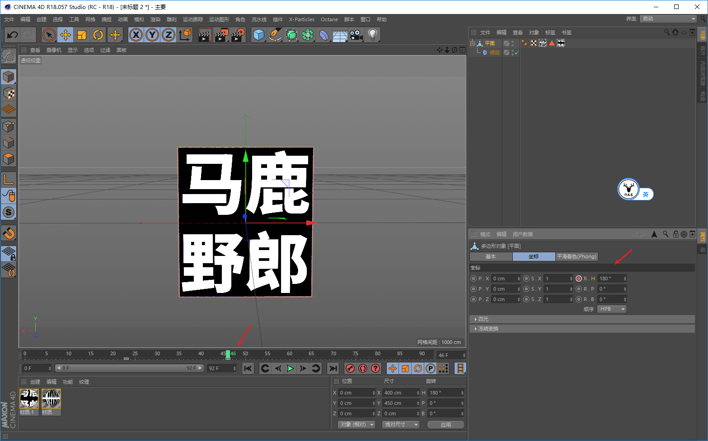Select the Rotate tool in top toolbar
708x441 pixels.
[98, 35]
